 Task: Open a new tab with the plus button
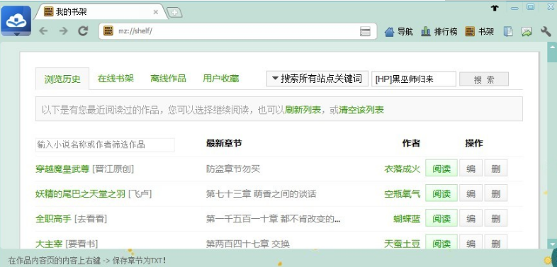tap(174, 13)
